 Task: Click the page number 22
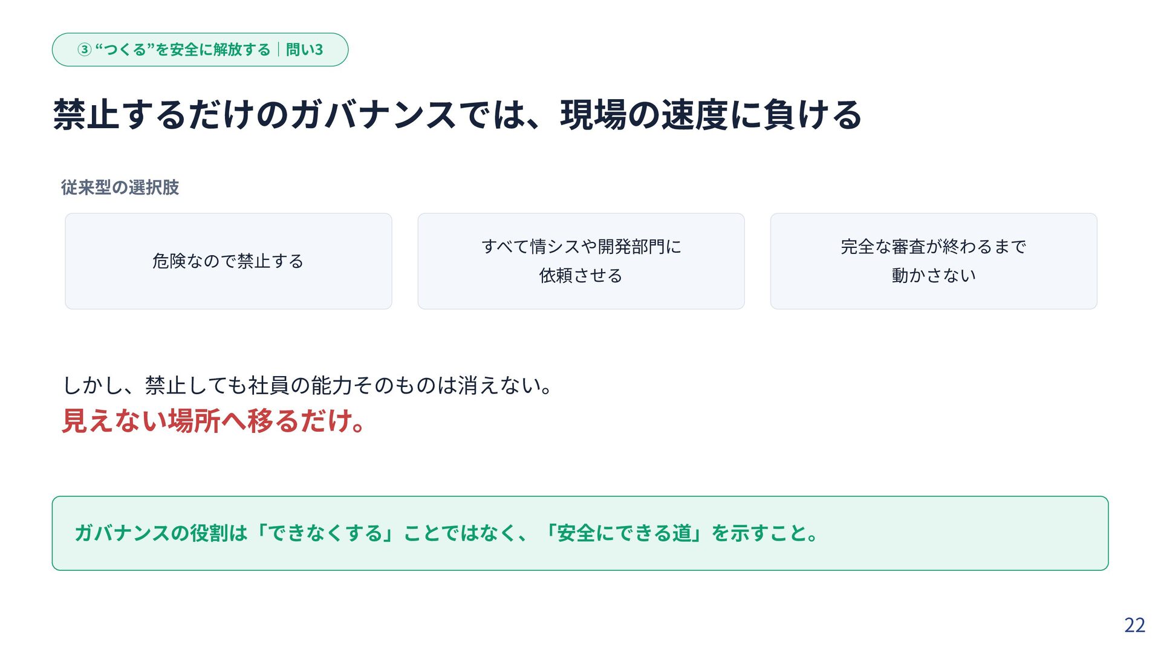tap(1134, 625)
